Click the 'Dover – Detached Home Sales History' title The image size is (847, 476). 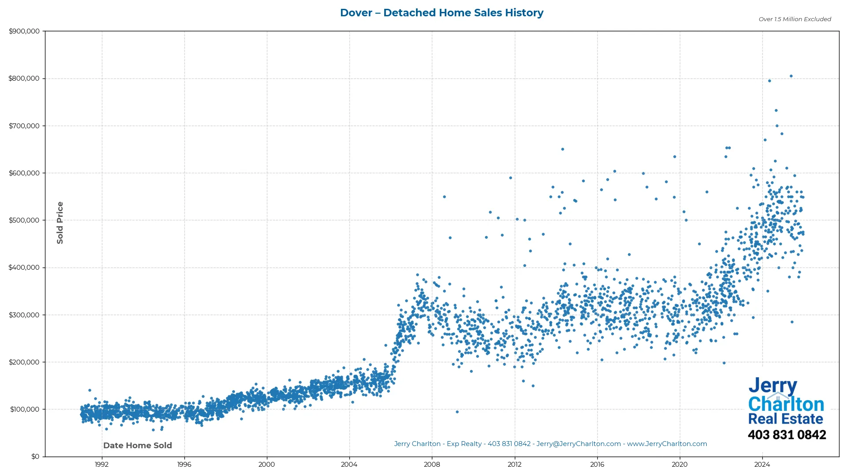(x=441, y=13)
